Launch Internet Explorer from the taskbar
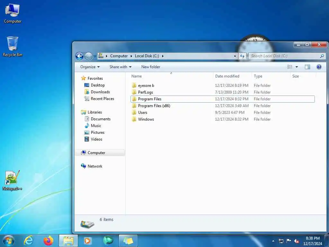 point(29,241)
